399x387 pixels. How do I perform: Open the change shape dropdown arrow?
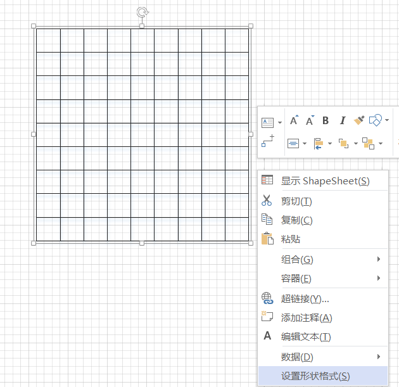(x=387, y=120)
